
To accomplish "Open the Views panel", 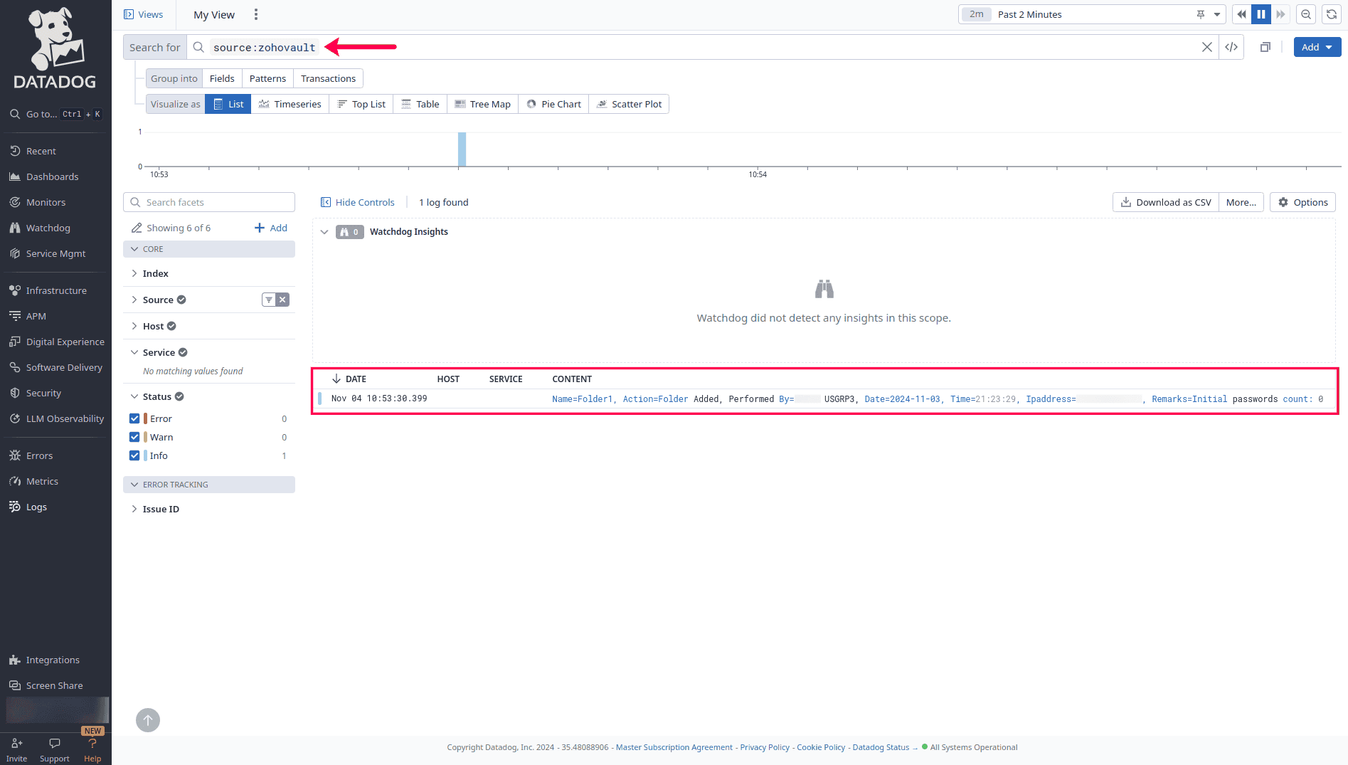I will [x=143, y=14].
